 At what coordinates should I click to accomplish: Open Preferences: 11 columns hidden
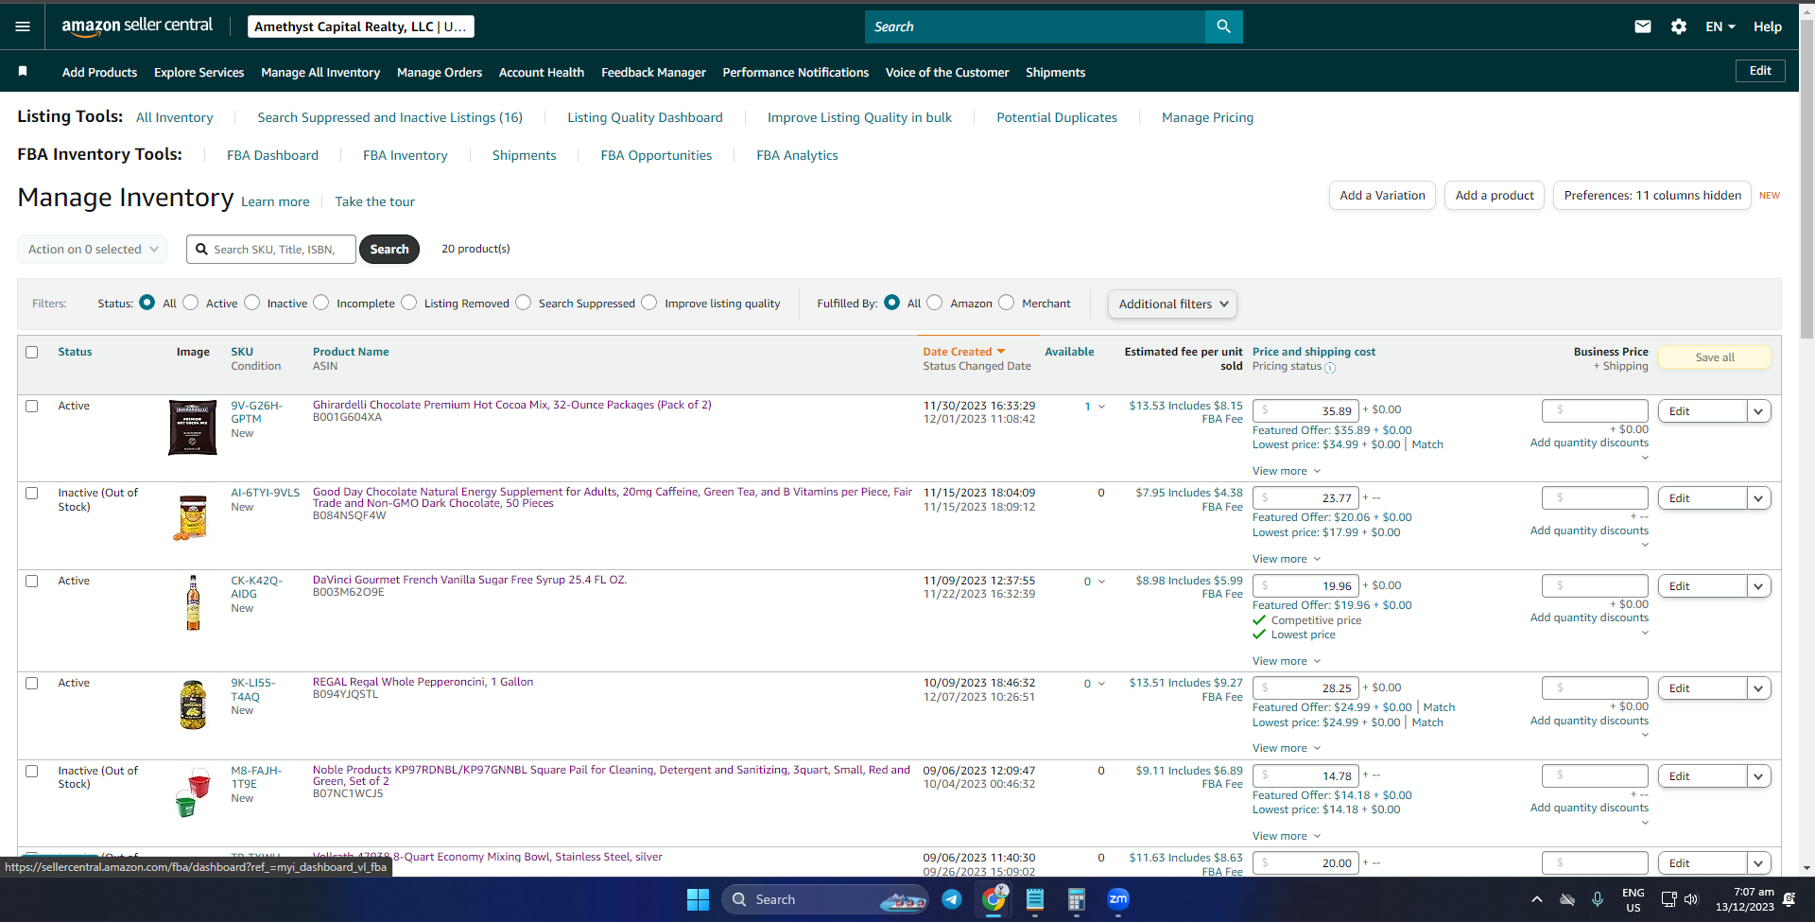coord(1652,196)
